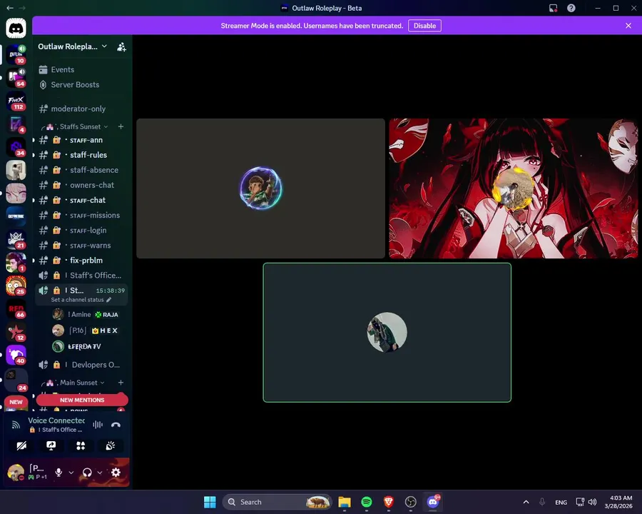This screenshot has height=514, width=642.
Task: Open server icon with 54 badge
Action: click(16, 78)
